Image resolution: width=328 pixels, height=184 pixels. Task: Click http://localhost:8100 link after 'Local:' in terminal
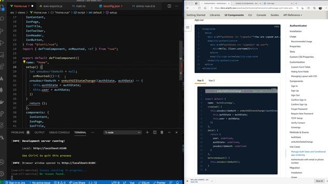pyautogui.click(x=50, y=148)
